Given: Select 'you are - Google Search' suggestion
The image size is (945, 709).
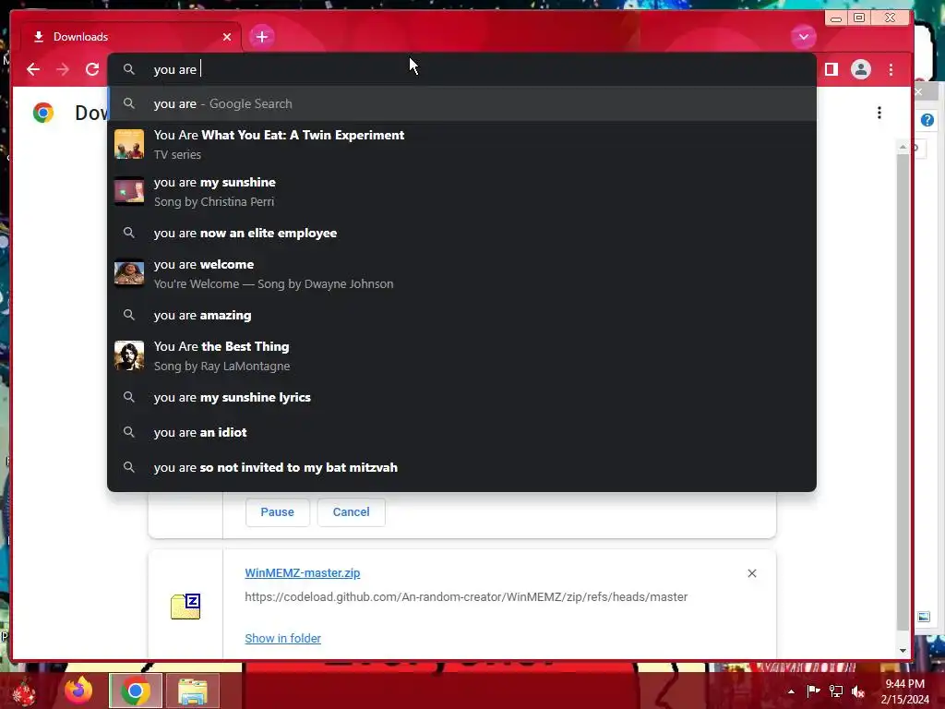Looking at the screenshot, I should point(461,103).
